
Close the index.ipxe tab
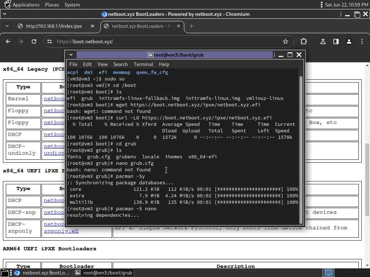pyautogui.click(x=92, y=26)
